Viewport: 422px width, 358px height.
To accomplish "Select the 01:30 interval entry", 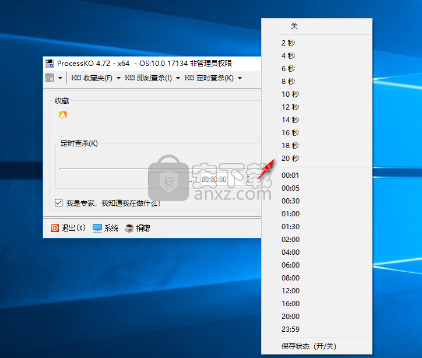I will coord(316,227).
